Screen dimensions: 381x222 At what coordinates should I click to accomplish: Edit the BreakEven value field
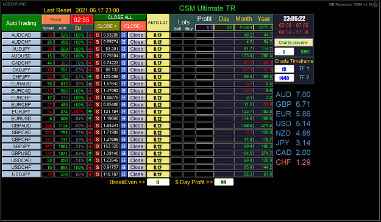coord(158,182)
